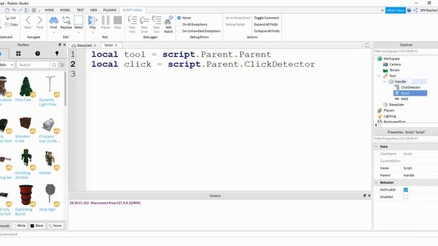The width and height of the screenshot is (438, 246).
Task: Select On Unhandled Exceptions radio option
Action: pos(179,31)
